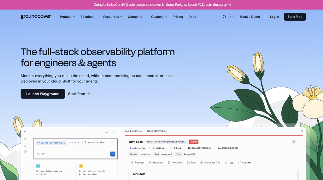Click the toolbox icon in prompt box
The image size is (323, 180).
click(x=44, y=154)
